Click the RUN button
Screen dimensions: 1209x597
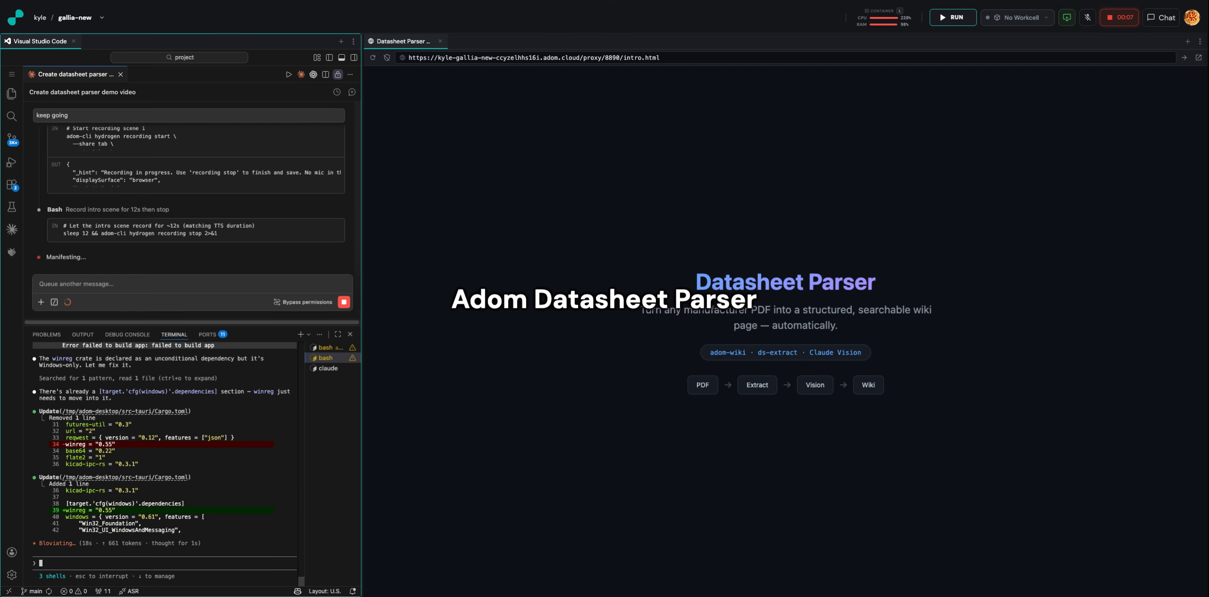pos(953,17)
